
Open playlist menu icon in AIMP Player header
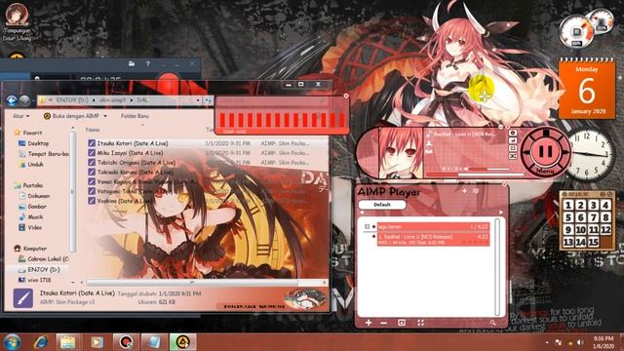476,191
